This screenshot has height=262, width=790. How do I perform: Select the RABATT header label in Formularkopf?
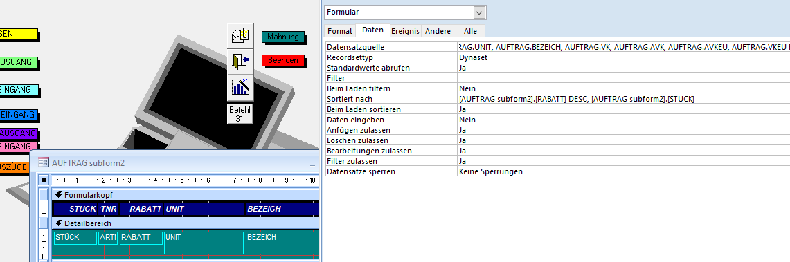(x=141, y=209)
